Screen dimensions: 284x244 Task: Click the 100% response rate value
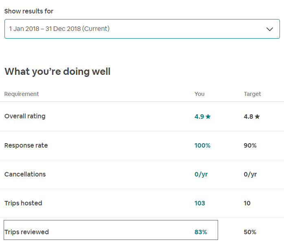pyautogui.click(x=202, y=145)
